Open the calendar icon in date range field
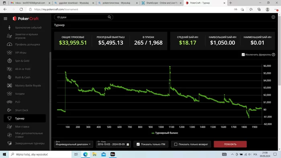 (128, 144)
